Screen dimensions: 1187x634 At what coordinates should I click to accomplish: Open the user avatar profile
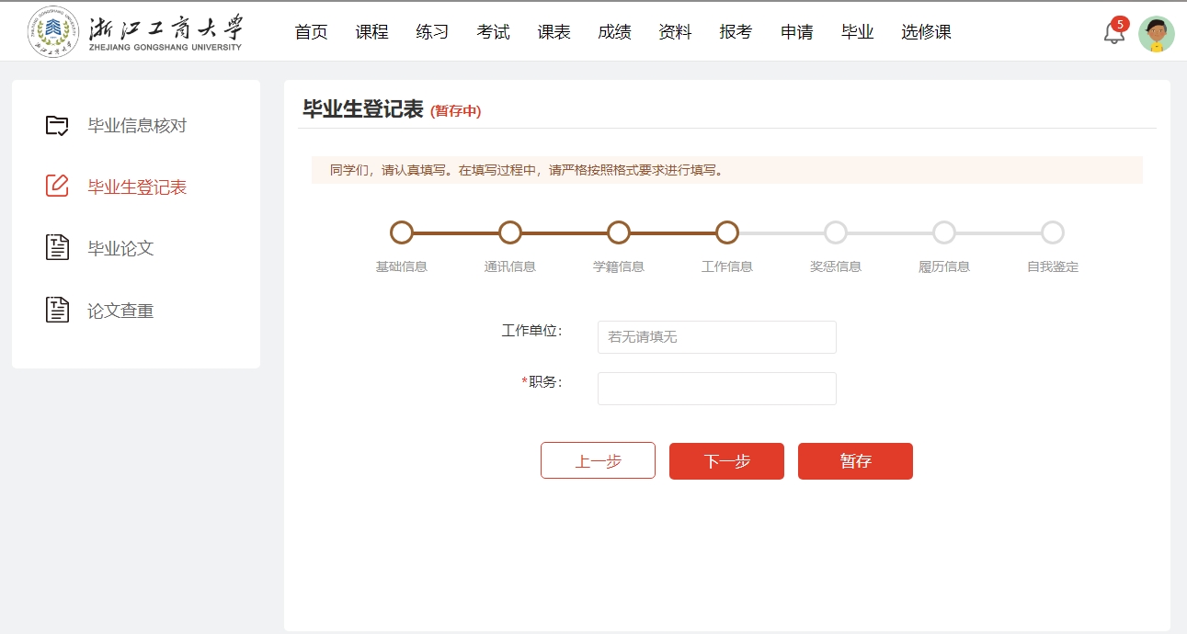[x=1156, y=34]
